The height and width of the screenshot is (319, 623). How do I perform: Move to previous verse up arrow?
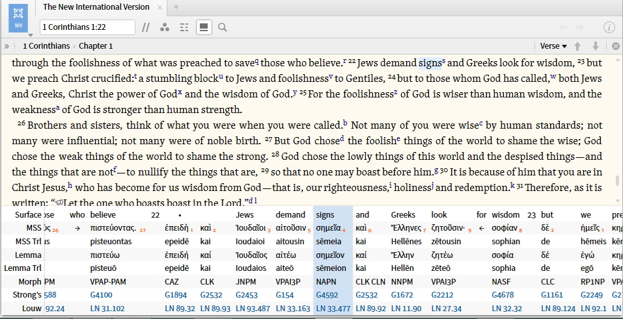coord(577,46)
